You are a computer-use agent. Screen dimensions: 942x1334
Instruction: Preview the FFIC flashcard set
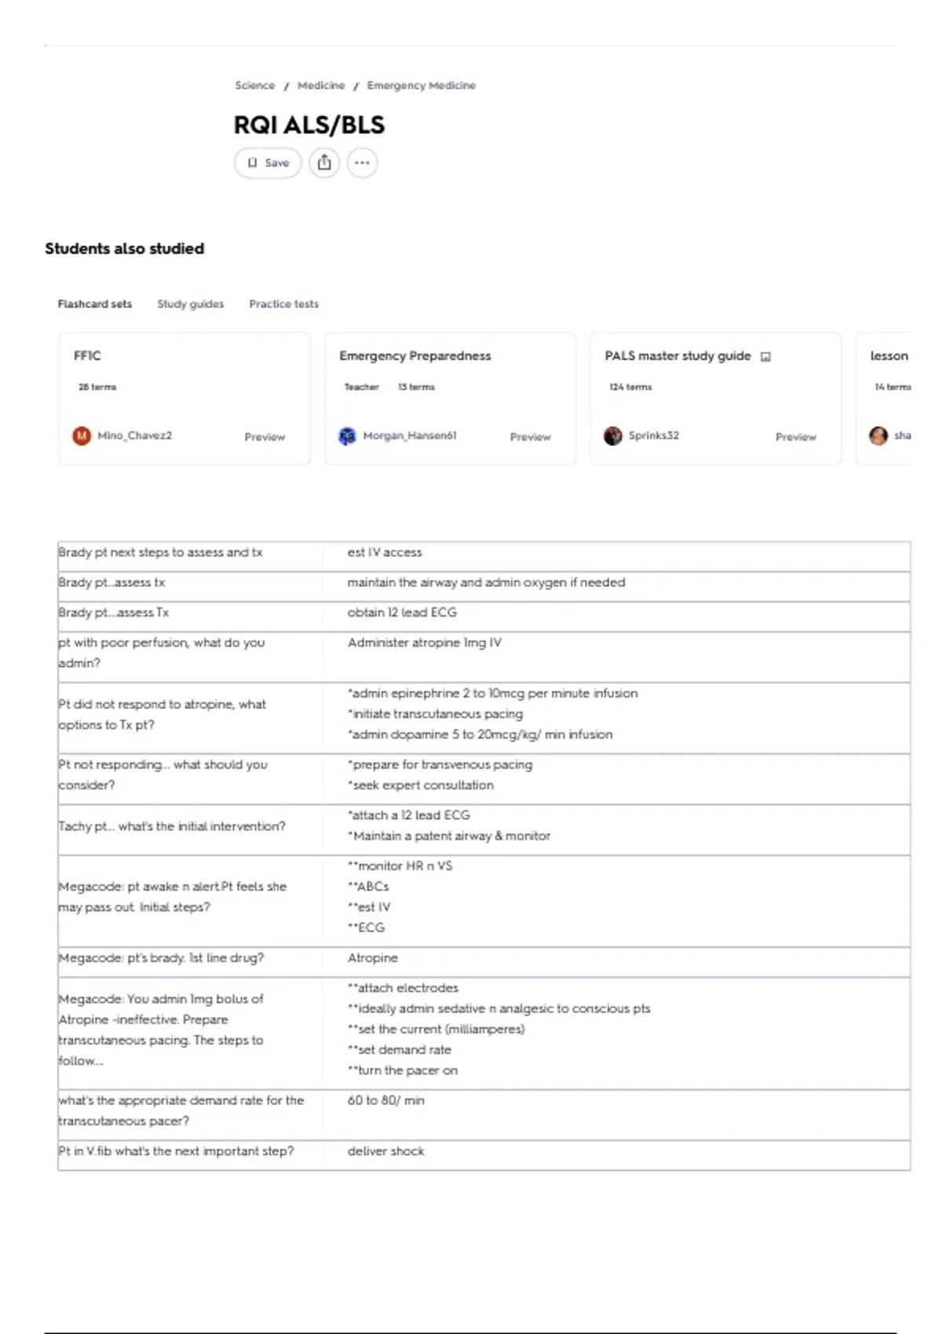coord(265,436)
